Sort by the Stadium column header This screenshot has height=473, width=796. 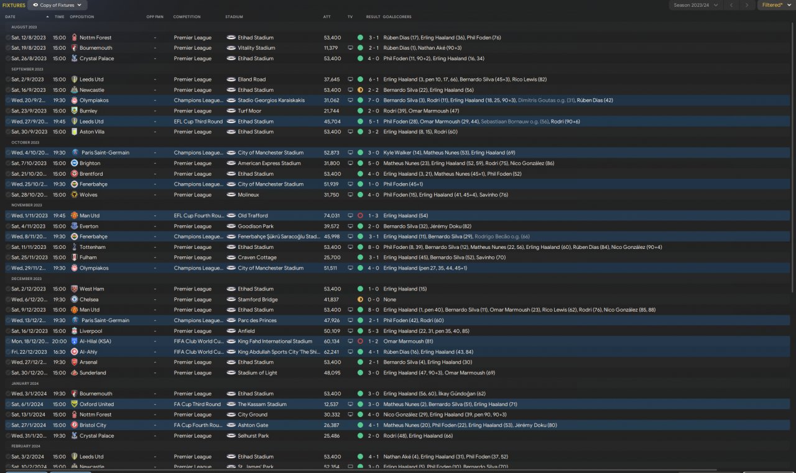pyautogui.click(x=234, y=17)
